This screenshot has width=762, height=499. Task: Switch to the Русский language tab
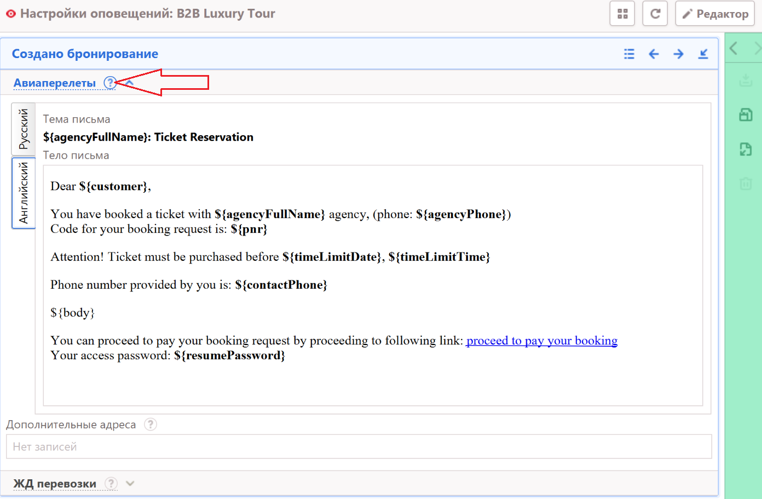click(x=24, y=129)
